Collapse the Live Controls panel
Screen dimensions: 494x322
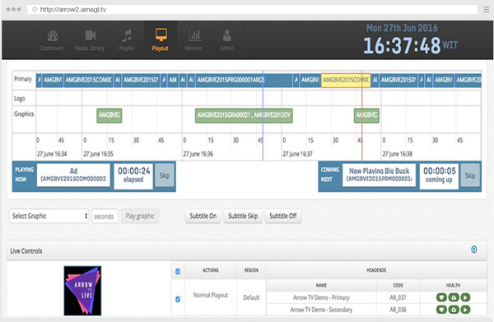pos(474,250)
